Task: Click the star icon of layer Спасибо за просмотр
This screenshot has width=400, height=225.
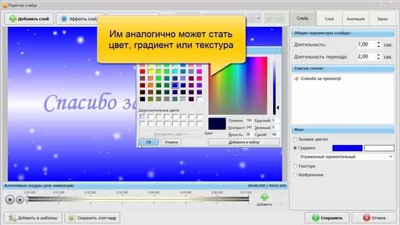Action: point(296,79)
